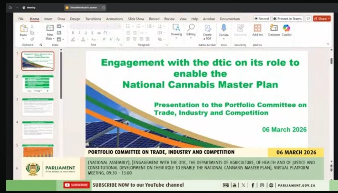The width and height of the screenshot is (338, 193).
Task: Select slide 2 thumbnail
Action: point(38,84)
